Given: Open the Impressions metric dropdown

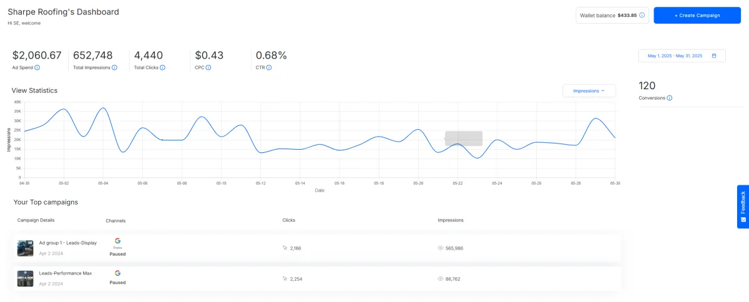Looking at the screenshot, I should click(x=589, y=90).
